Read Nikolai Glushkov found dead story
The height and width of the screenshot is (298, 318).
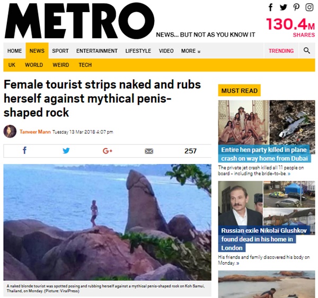point(264,239)
